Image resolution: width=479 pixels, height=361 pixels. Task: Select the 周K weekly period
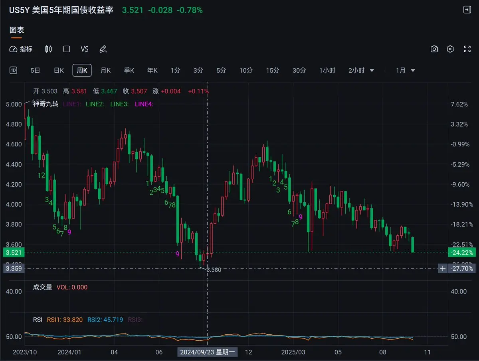pos(82,70)
